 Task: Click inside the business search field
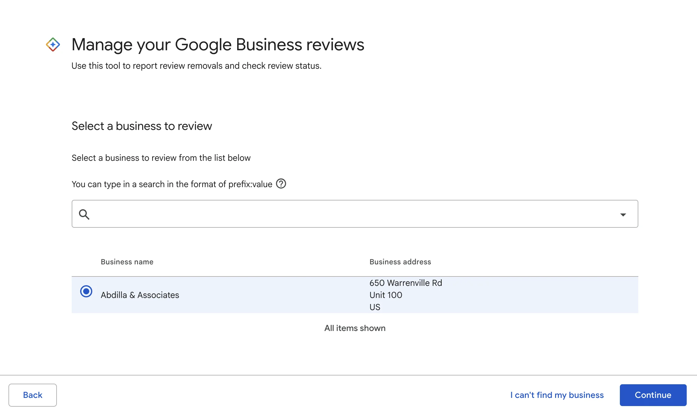coord(303,214)
